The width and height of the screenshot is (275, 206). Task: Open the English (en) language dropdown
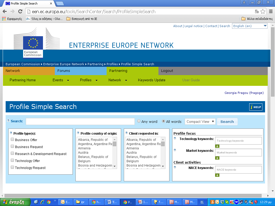(x=249, y=26)
